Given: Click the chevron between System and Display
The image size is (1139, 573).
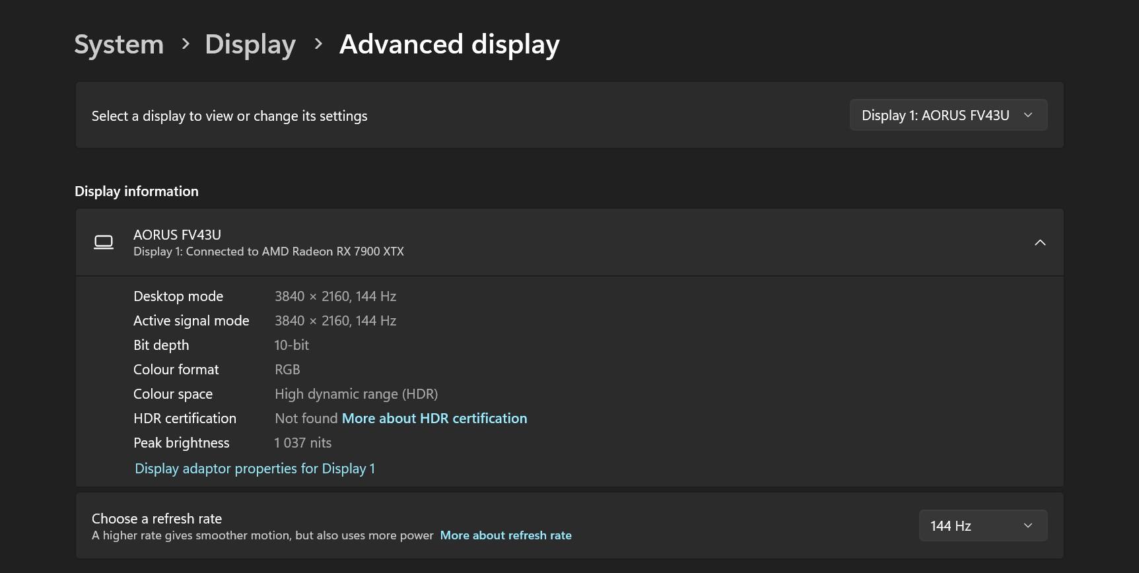Looking at the screenshot, I should tap(186, 44).
